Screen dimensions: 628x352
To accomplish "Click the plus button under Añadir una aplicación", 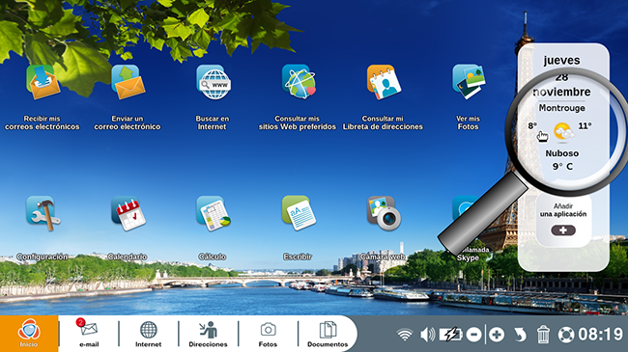I will pos(563,230).
